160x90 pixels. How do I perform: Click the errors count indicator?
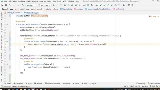[x=150, y=16]
